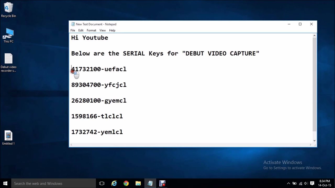Open the volume speaker tray icon
The width and height of the screenshot is (335, 188).
click(x=306, y=184)
